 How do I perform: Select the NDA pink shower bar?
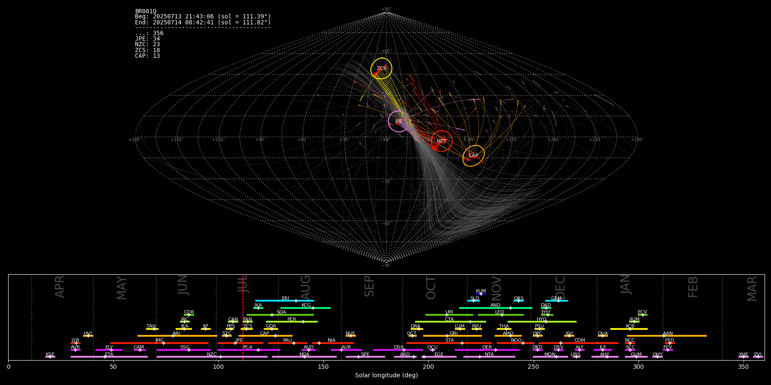304,357
